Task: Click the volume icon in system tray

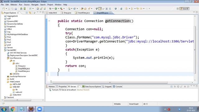Action: point(165,109)
